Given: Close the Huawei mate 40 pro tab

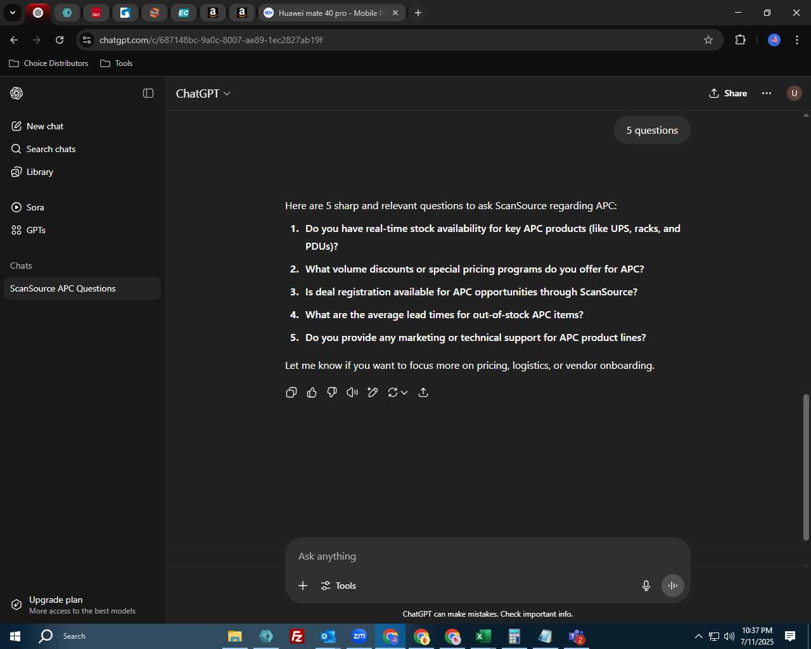Looking at the screenshot, I should point(395,13).
